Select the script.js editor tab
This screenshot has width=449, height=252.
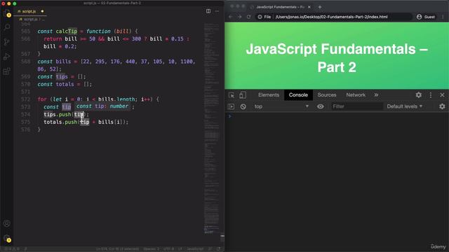[x=30, y=11]
